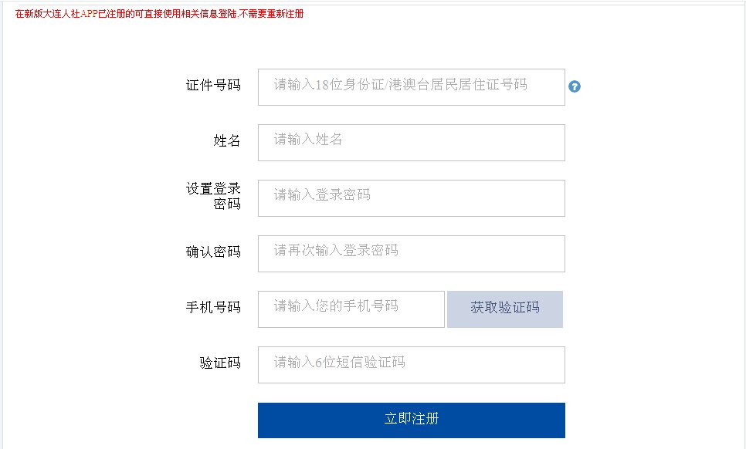Select the 设置登录密码 password input field
746x449 pixels.
coord(411,198)
